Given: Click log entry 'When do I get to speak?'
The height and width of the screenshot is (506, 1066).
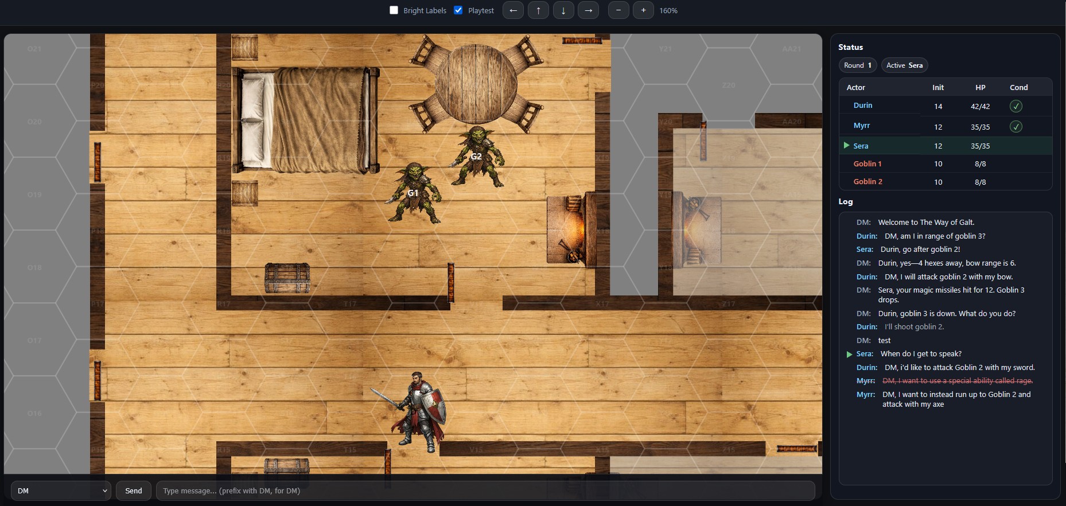Looking at the screenshot, I should click(x=921, y=354).
